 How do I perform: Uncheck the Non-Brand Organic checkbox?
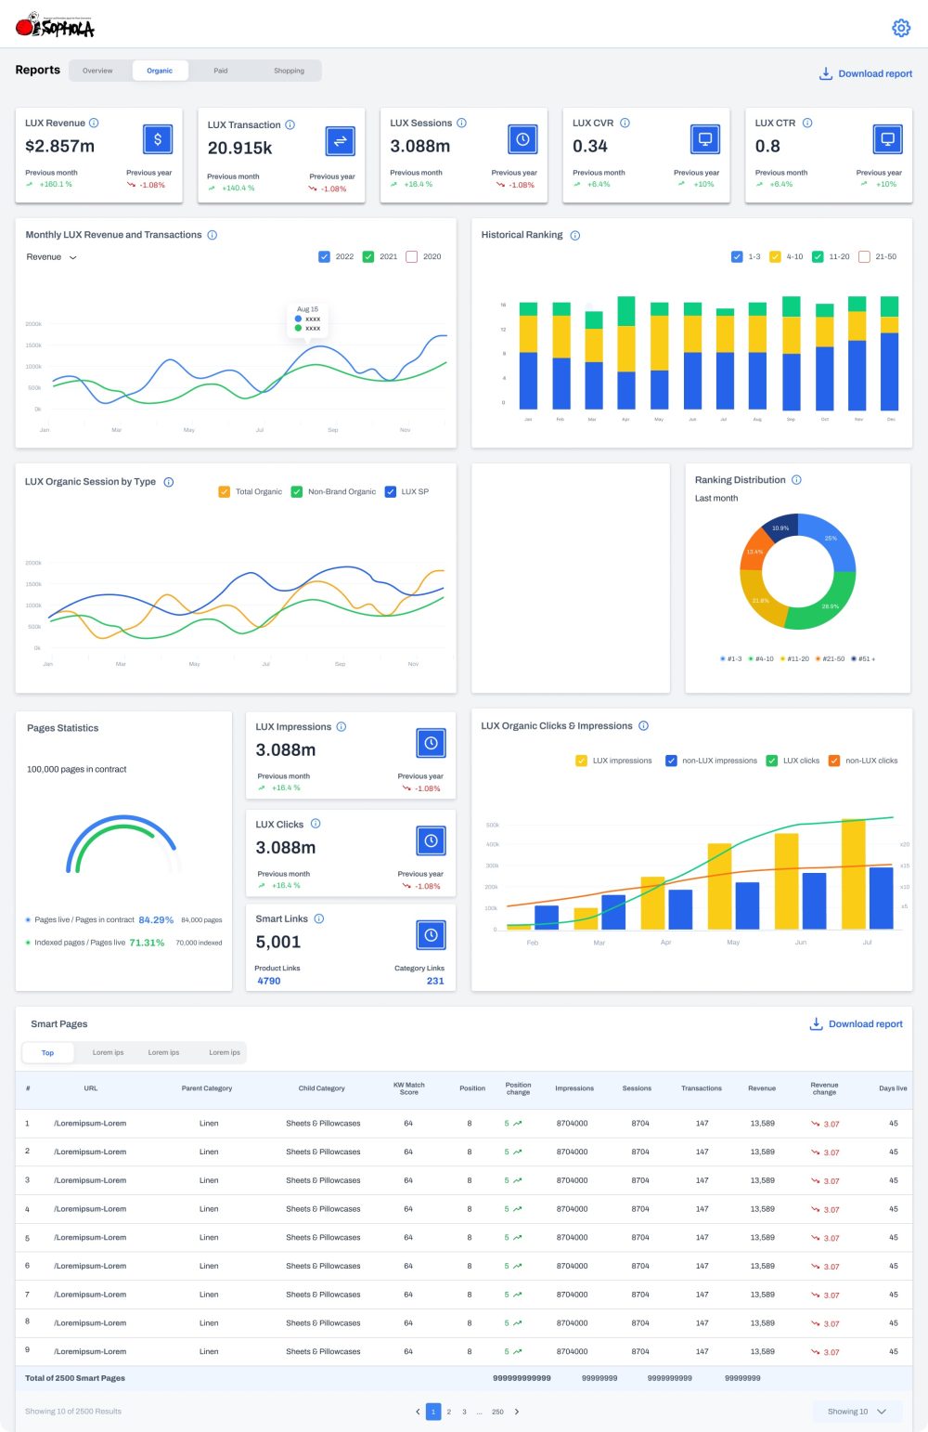(x=297, y=492)
